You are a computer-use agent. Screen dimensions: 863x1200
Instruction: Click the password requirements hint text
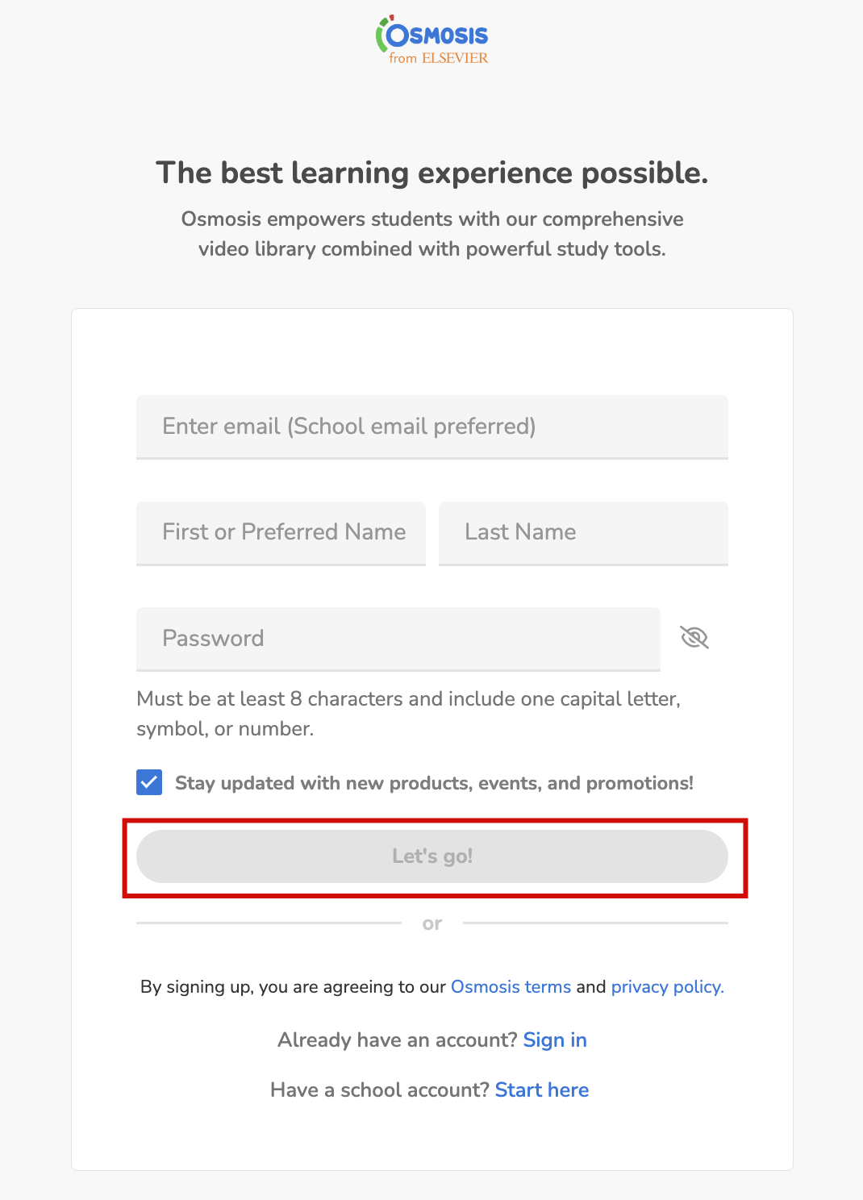[408, 714]
